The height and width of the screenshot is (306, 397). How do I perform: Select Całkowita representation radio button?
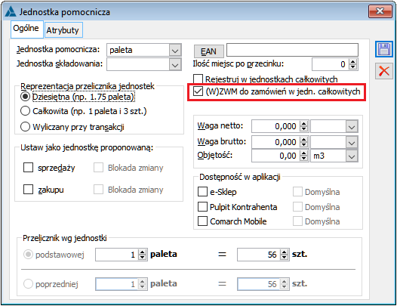(x=25, y=111)
